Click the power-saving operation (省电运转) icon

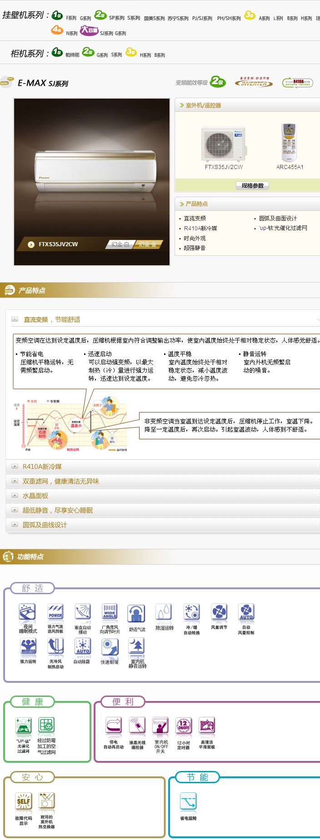(188, 802)
